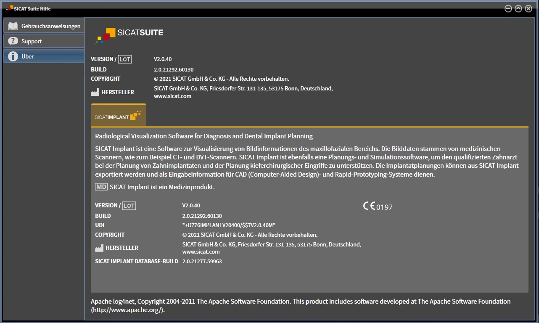Click the LOT symbol in the Implant panel
This screenshot has width=539, height=323.
click(129, 206)
